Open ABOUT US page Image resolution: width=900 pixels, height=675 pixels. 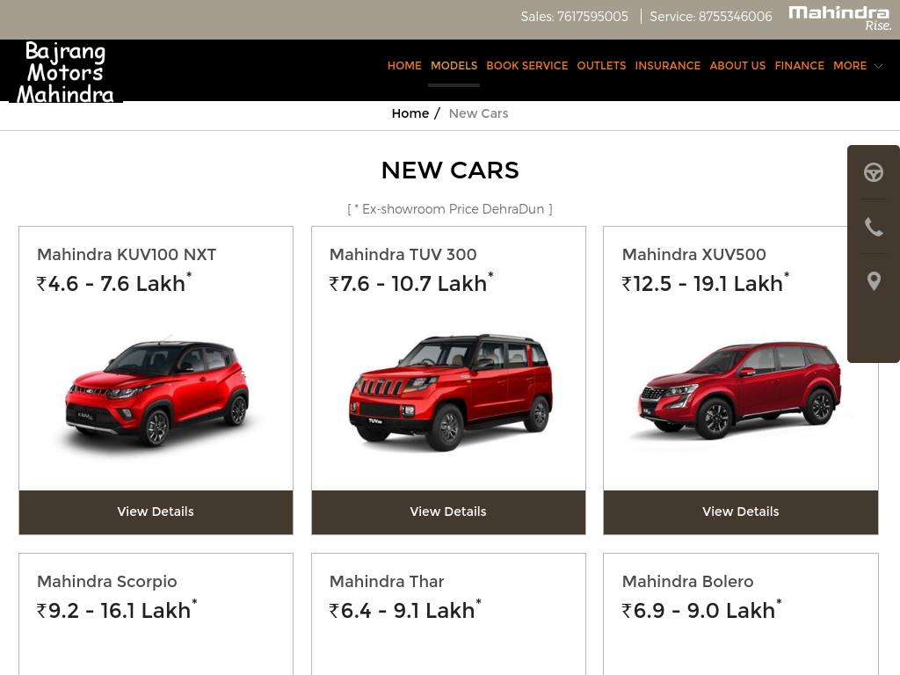[737, 65]
